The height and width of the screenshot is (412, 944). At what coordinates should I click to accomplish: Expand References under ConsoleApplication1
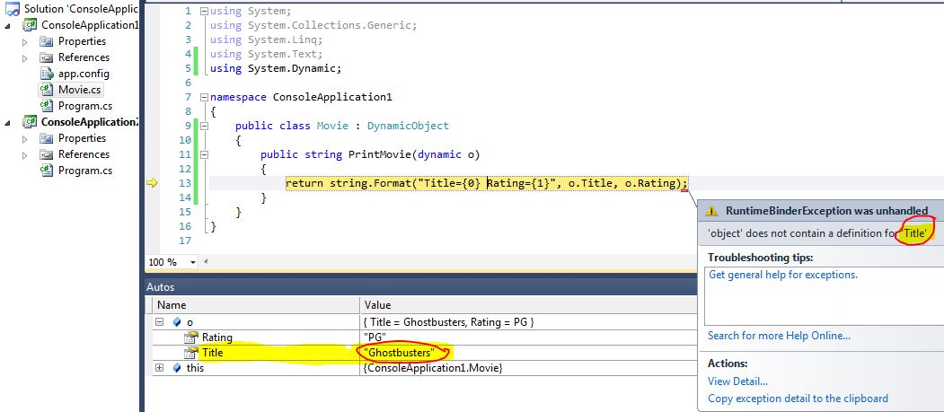(x=24, y=58)
